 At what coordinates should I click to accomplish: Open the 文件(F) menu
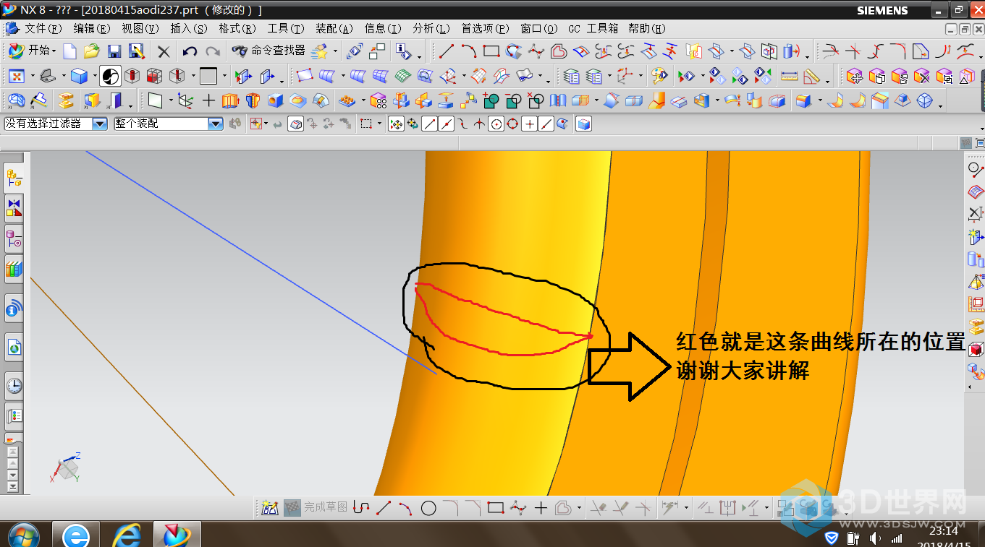click(x=43, y=29)
